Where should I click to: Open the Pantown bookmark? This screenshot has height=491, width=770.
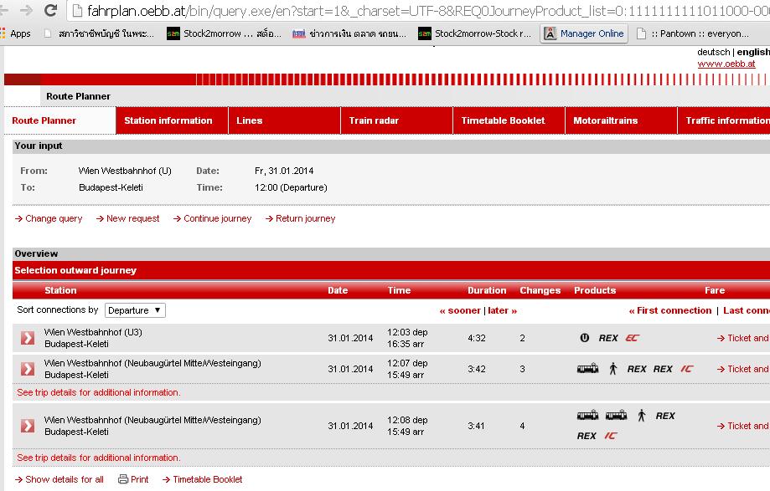pos(692,33)
